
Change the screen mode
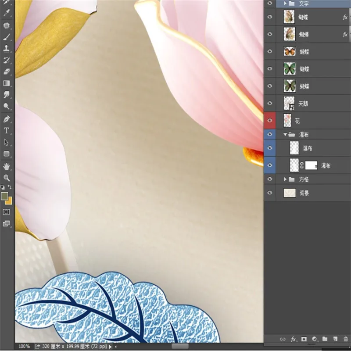point(6,223)
